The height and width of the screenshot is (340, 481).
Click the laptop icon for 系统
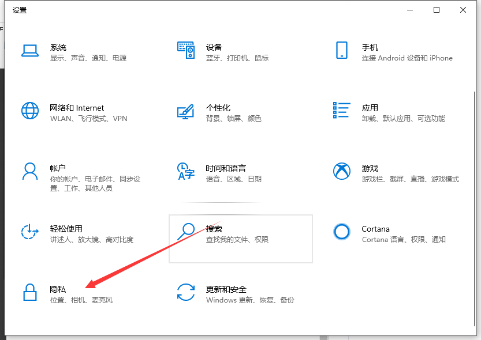click(x=29, y=50)
